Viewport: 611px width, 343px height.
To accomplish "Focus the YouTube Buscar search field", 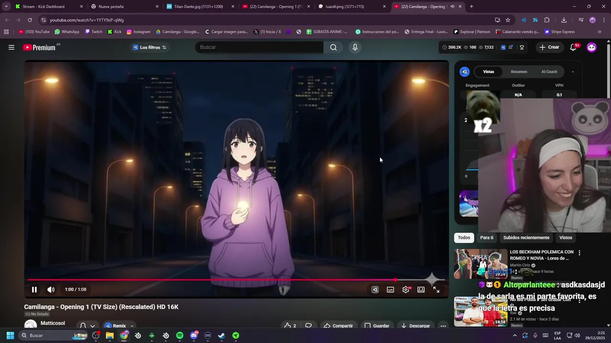I will tap(259, 47).
